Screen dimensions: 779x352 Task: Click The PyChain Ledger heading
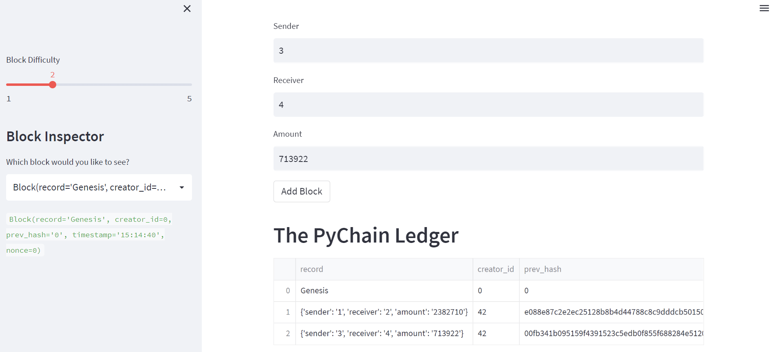click(366, 235)
